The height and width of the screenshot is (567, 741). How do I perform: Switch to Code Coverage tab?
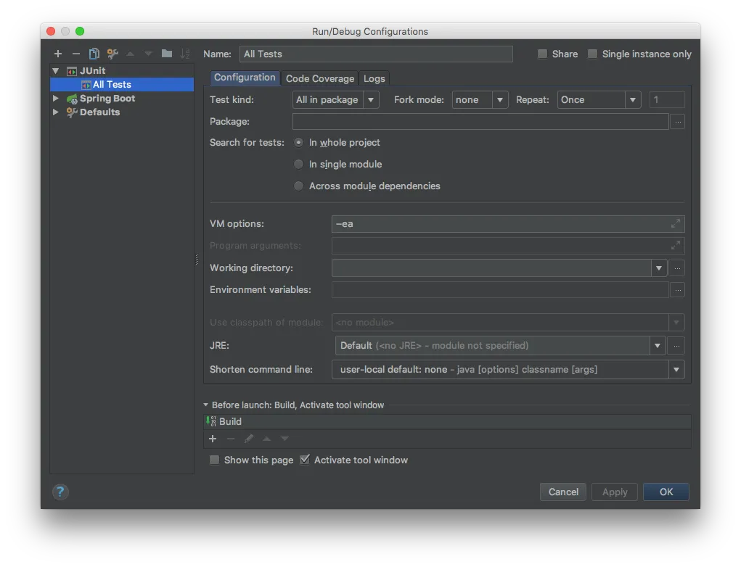[320, 78]
